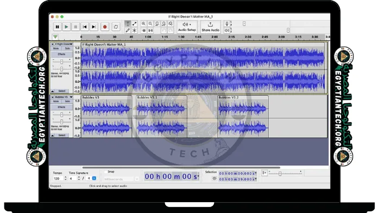Open the time signature denominator dropdown
Image resolution: width=379 pixels, height=213 pixels.
point(94,178)
